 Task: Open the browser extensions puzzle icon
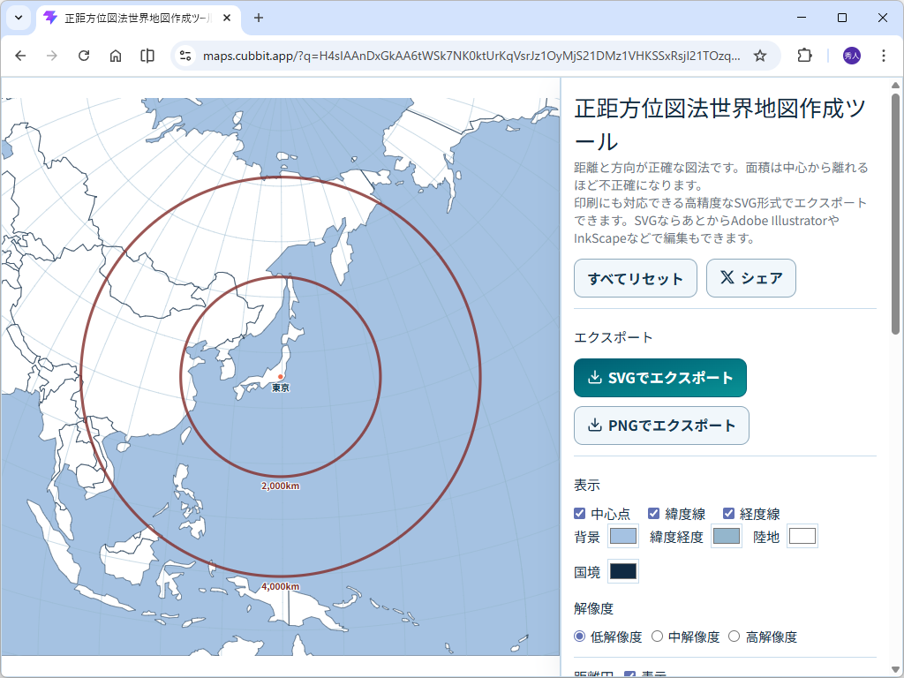804,55
